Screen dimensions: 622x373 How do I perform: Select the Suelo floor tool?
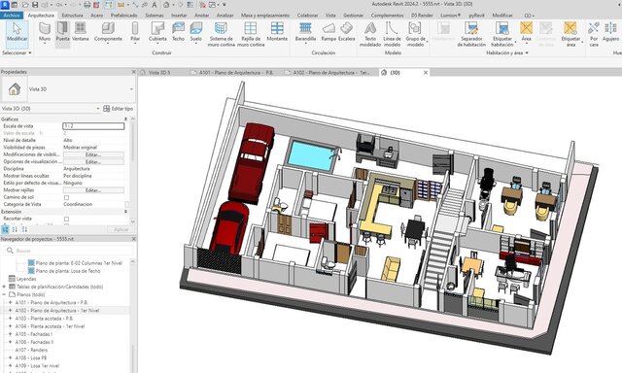[x=196, y=32]
